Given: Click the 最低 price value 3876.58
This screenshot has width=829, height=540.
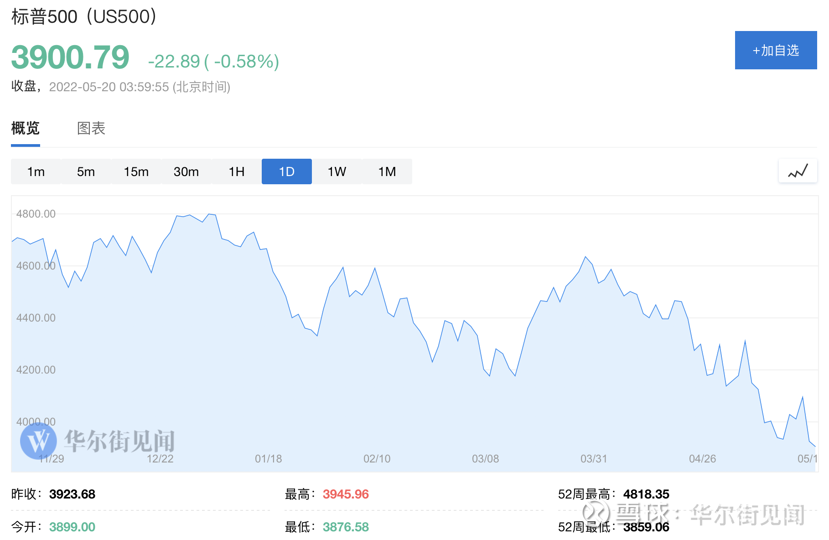Looking at the screenshot, I should (346, 527).
